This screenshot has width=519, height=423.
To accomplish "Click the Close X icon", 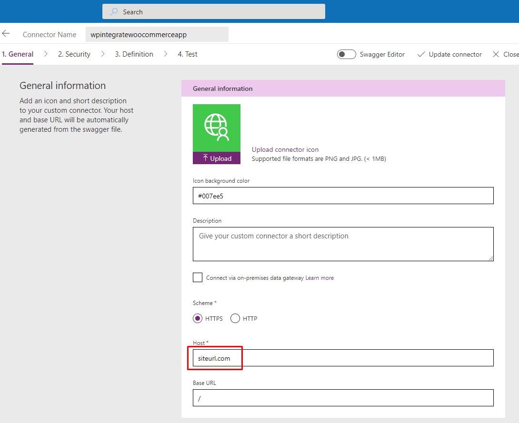I will 496,54.
